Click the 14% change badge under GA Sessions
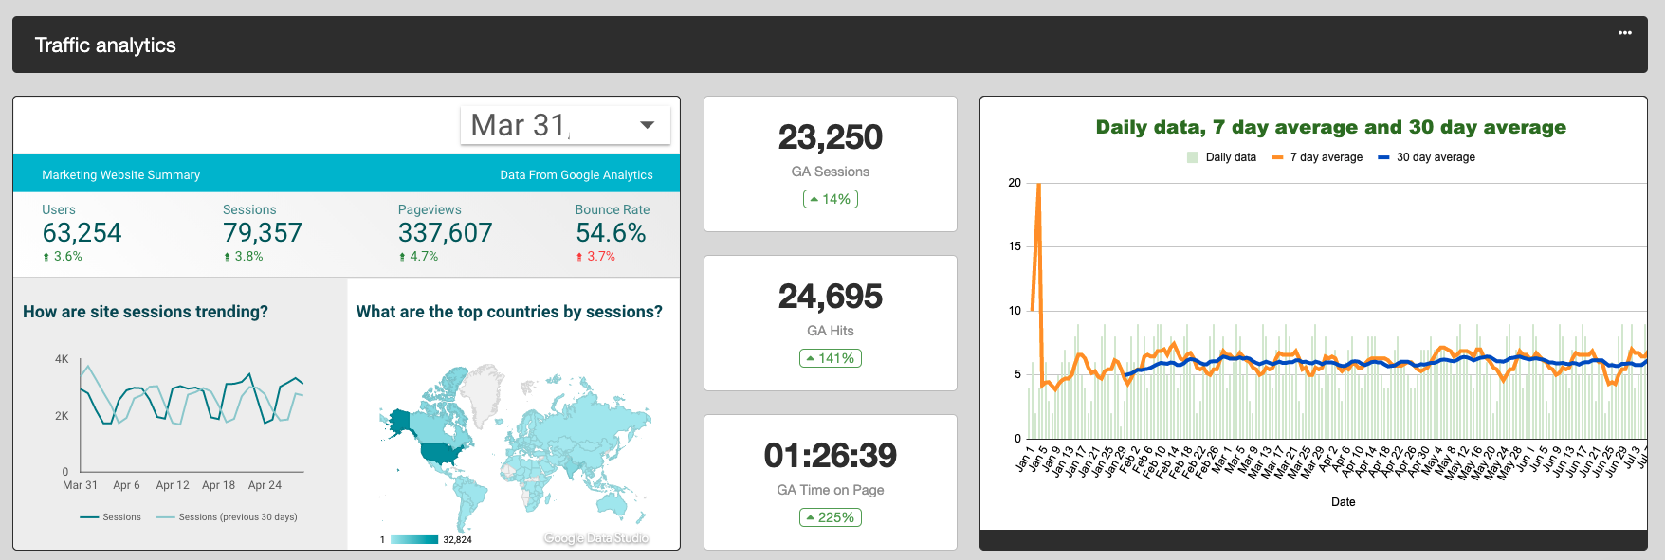This screenshot has height=560, width=1665. [831, 199]
